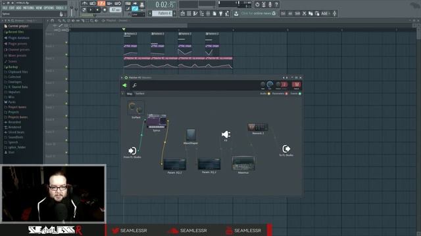Click the online news bar
The image size is (421, 236).
259,13
